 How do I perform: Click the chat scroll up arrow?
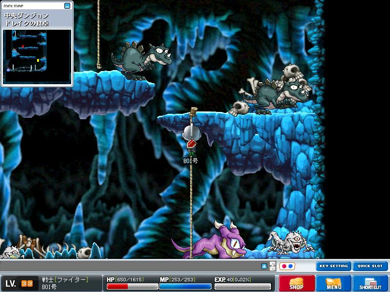[273, 264]
